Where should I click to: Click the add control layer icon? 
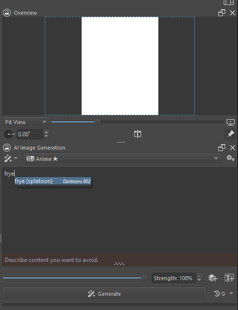213,278
